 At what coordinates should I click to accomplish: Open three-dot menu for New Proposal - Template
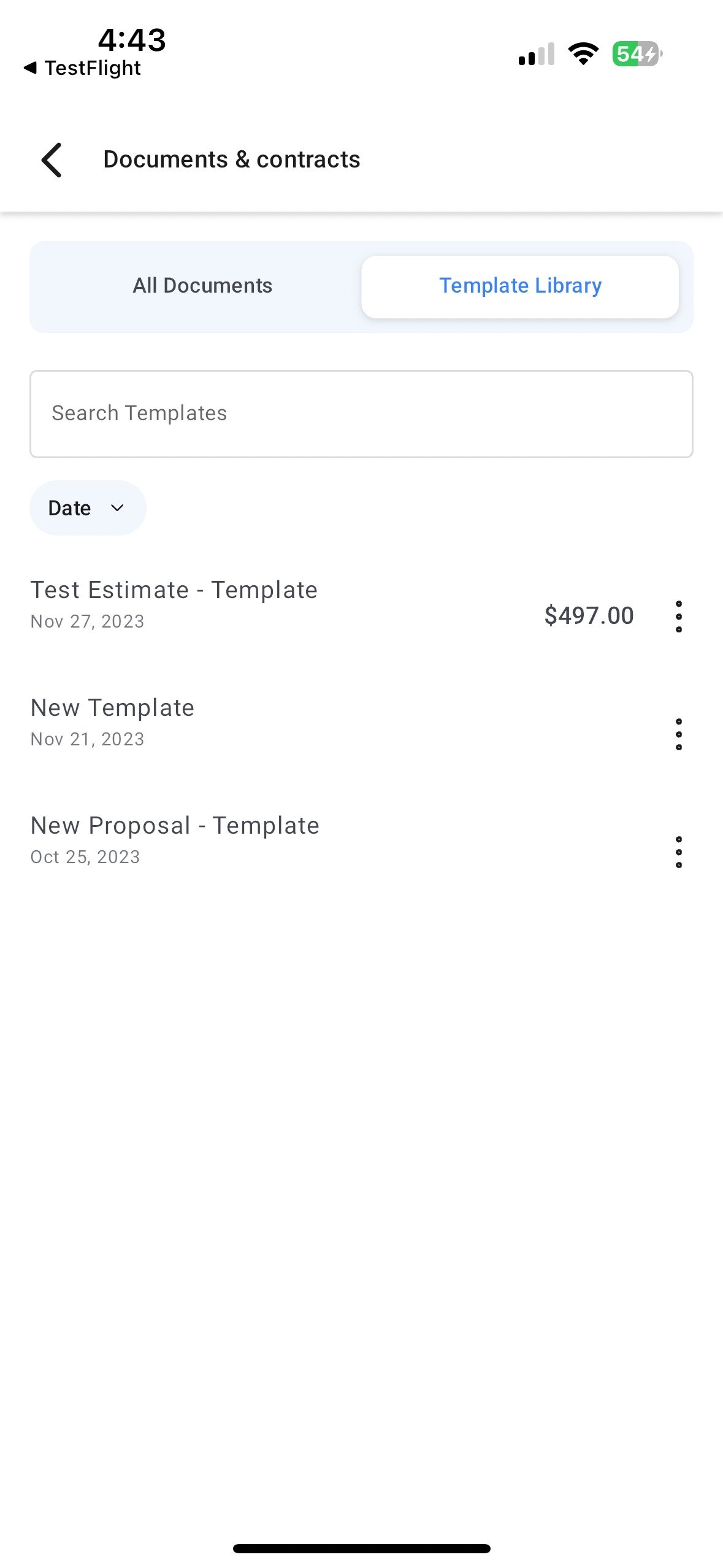(x=678, y=851)
